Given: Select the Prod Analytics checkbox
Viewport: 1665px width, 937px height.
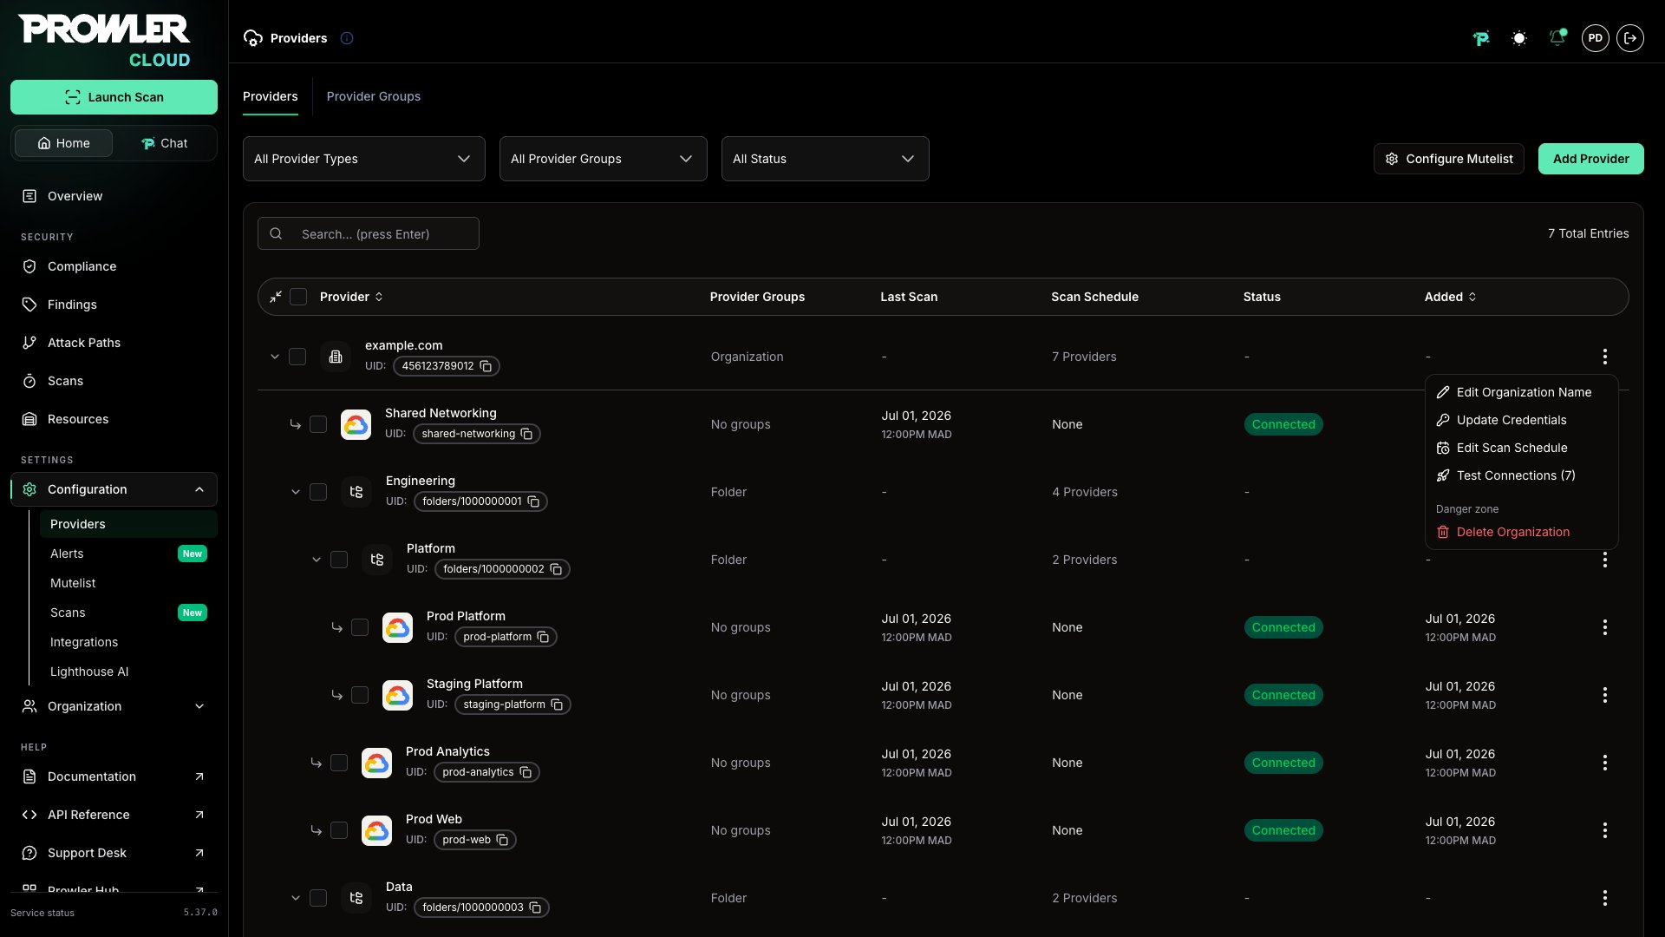Looking at the screenshot, I should click(339, 763).
